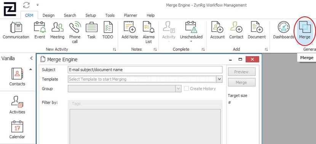
Task: Open the Communication activity tool
Action: (16, 30)
